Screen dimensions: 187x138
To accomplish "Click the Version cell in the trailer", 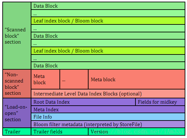I will tap(137, 132).
